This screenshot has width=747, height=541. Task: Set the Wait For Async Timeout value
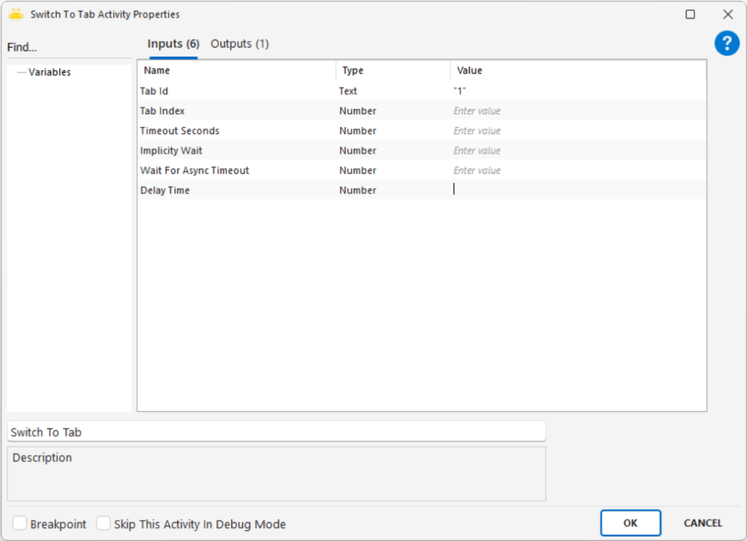pos(576,170)
